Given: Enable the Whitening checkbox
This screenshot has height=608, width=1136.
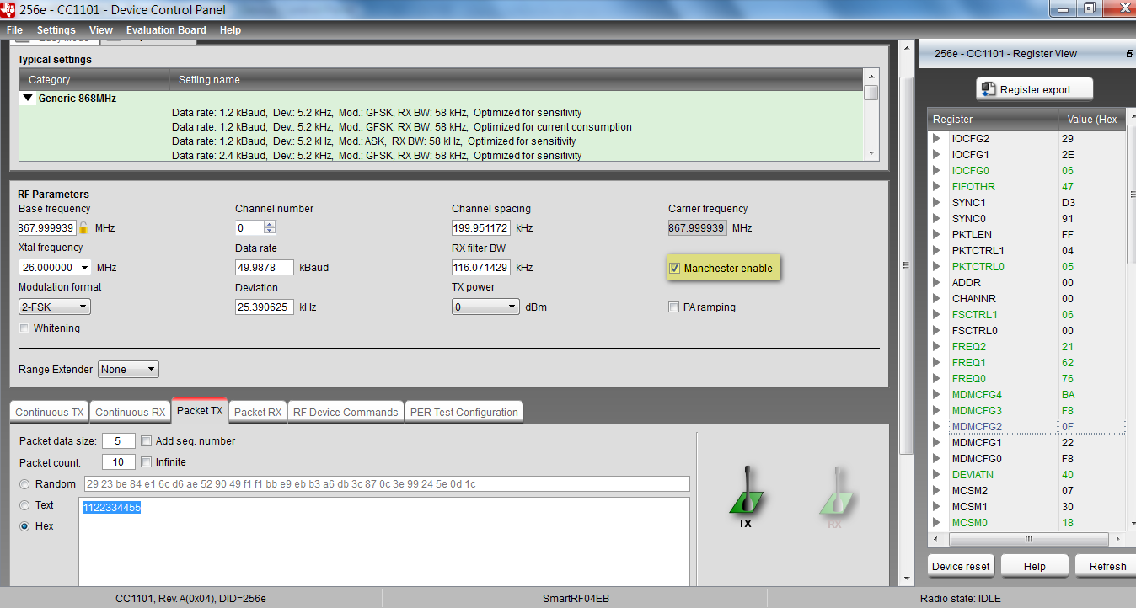Looking at the screenshot, I should [x=24, y=328].
